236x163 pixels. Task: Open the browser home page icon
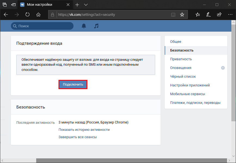[38, 15]
